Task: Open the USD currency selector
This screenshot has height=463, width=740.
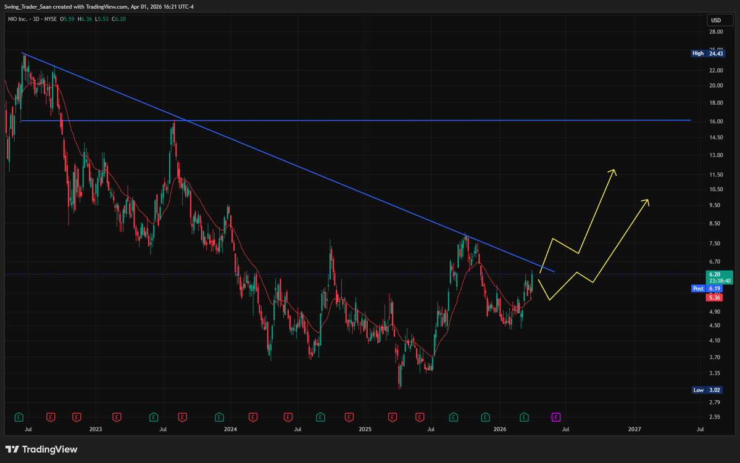Action: pyautogui.click(x=720, y=20)
